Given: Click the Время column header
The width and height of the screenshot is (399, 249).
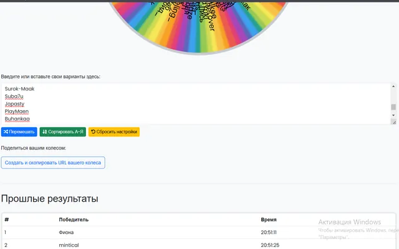Looking at the screenshot, I should tap(269, 220).
